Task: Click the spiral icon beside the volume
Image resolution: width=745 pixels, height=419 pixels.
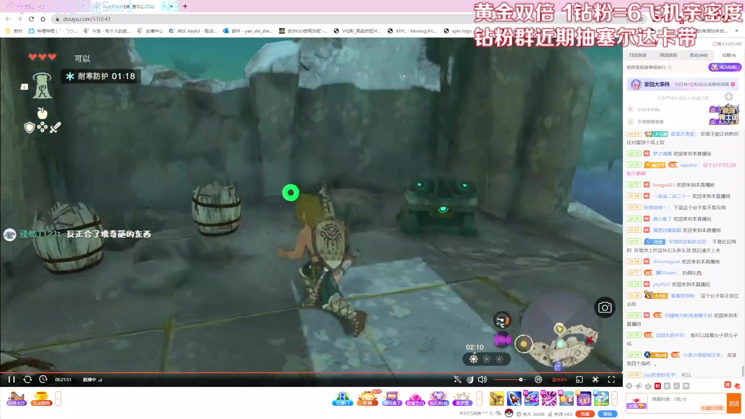Action: click(470, 379)
